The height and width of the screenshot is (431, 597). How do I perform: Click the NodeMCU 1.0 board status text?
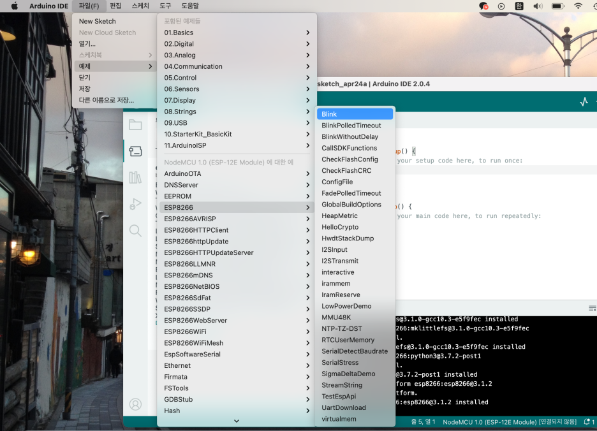510,422
